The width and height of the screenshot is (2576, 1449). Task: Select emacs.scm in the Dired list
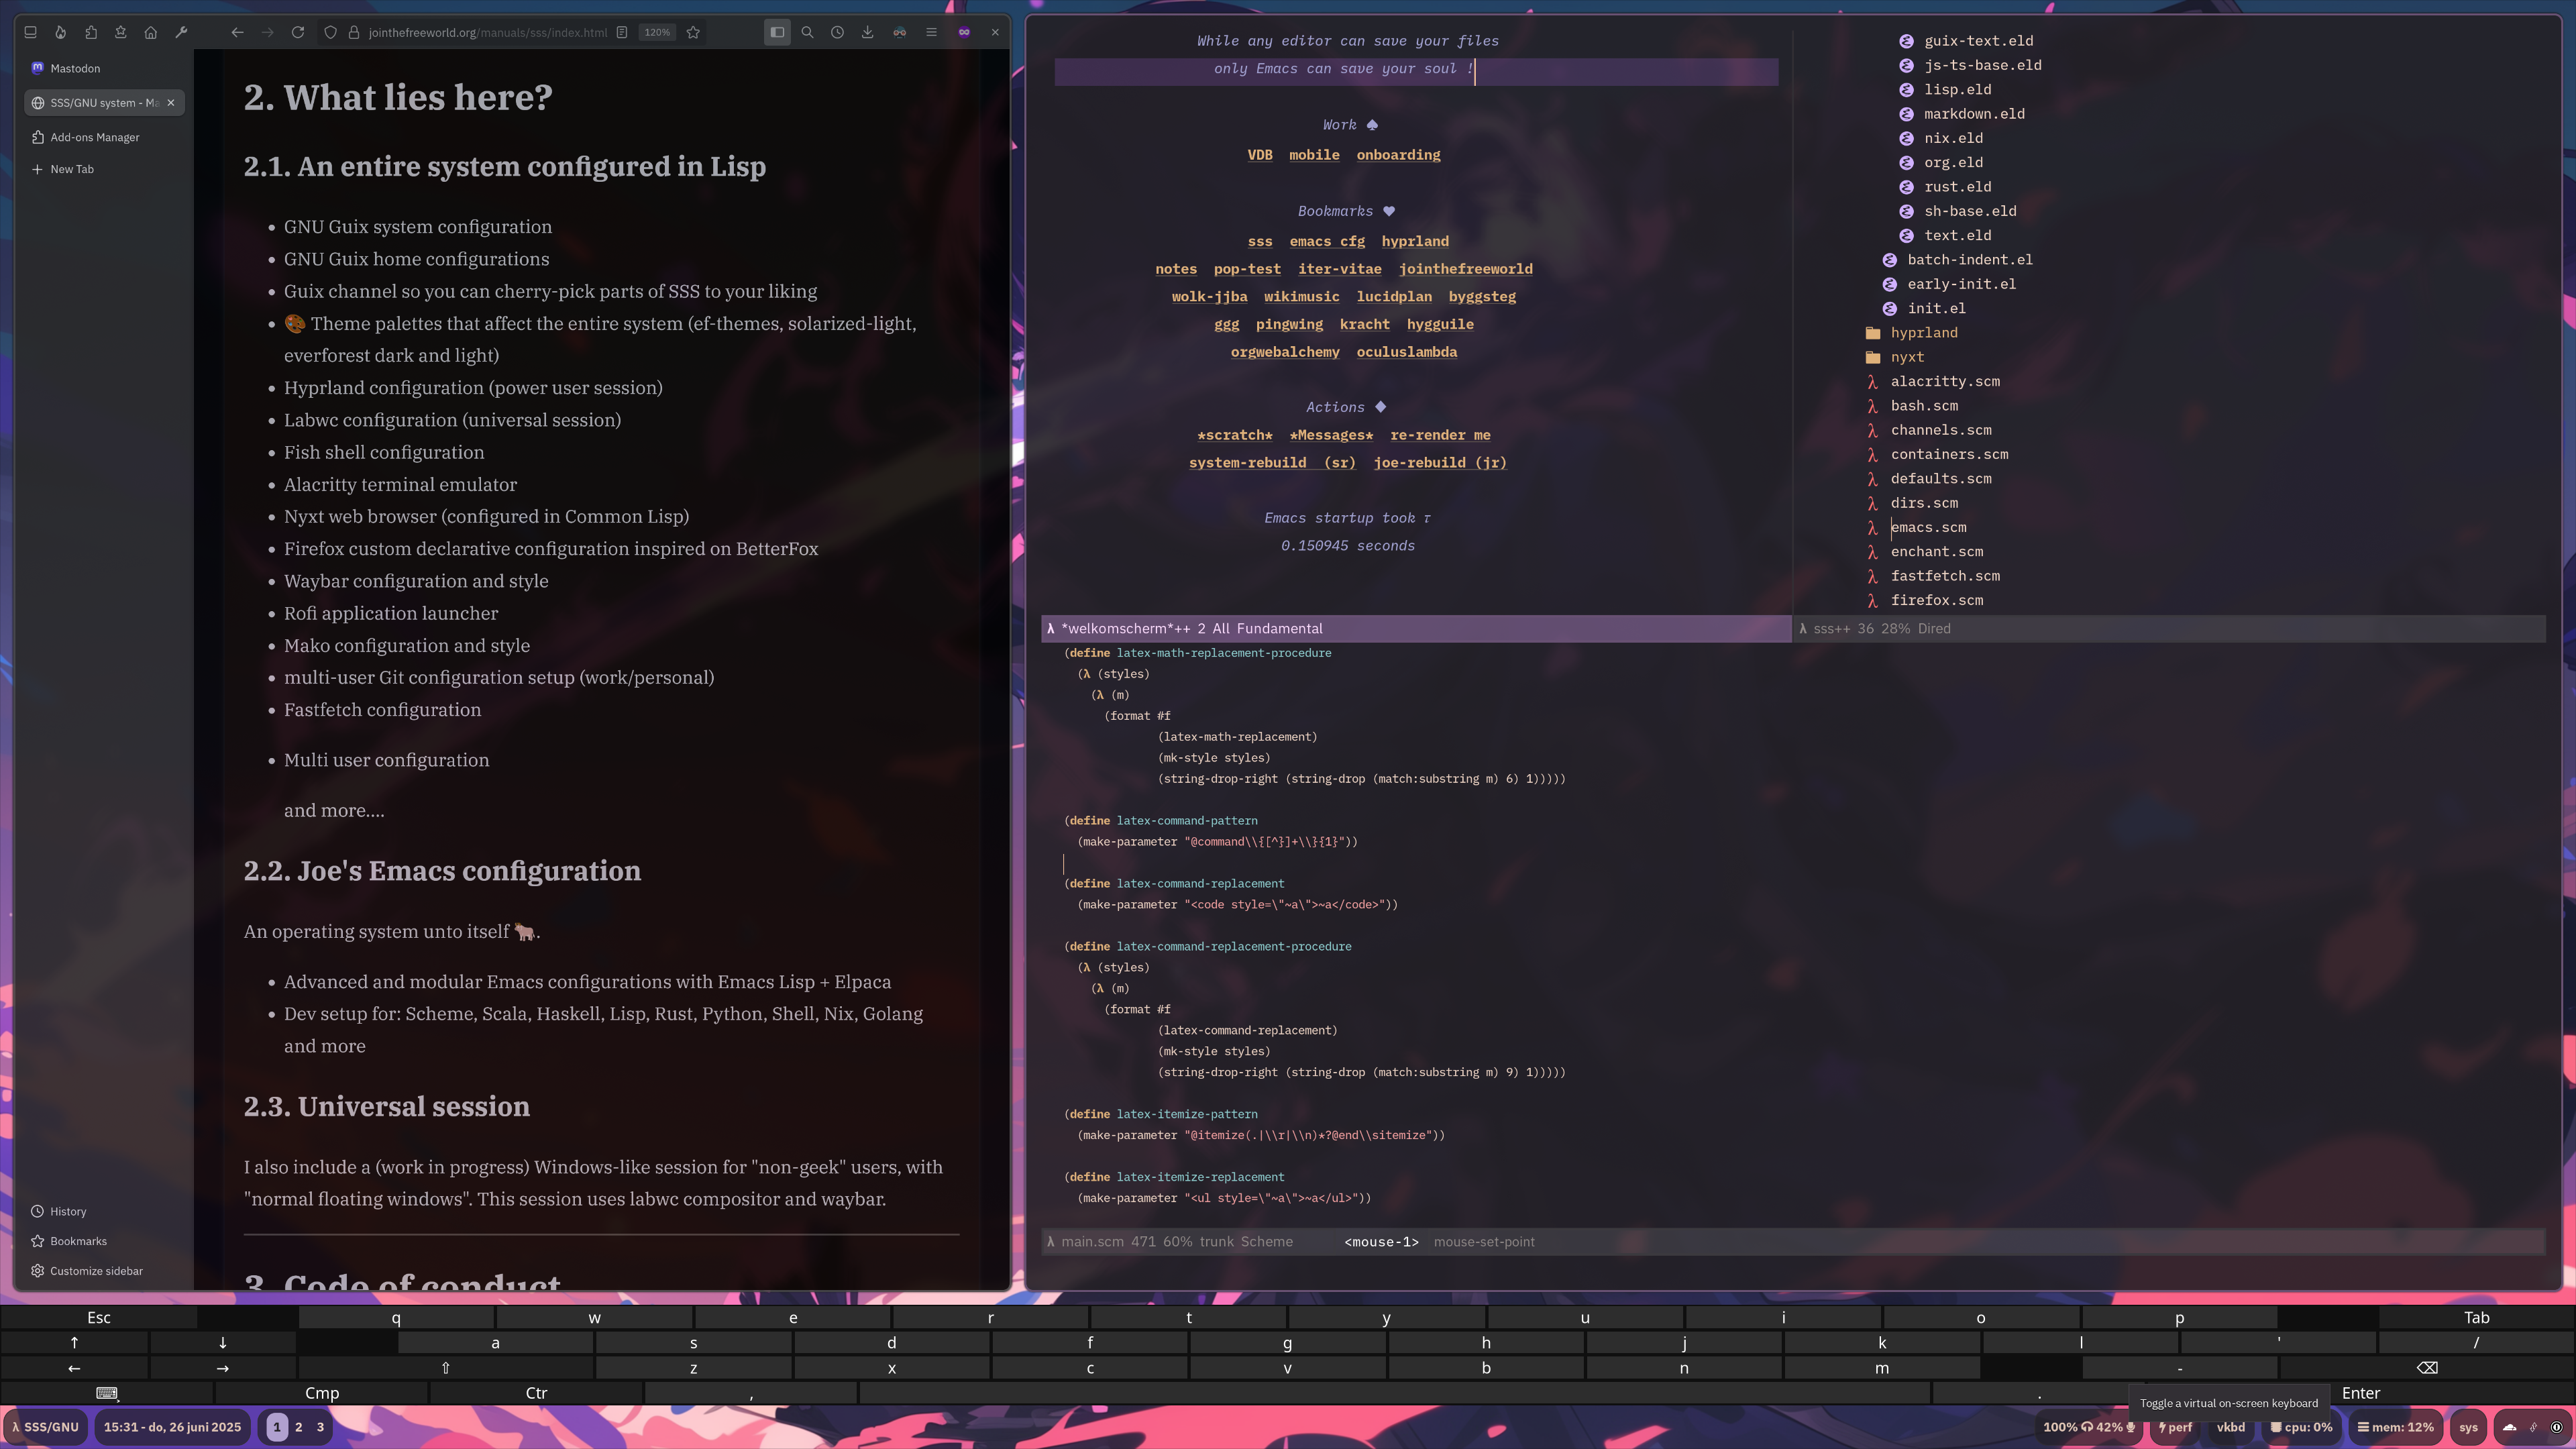(1928, 527)
